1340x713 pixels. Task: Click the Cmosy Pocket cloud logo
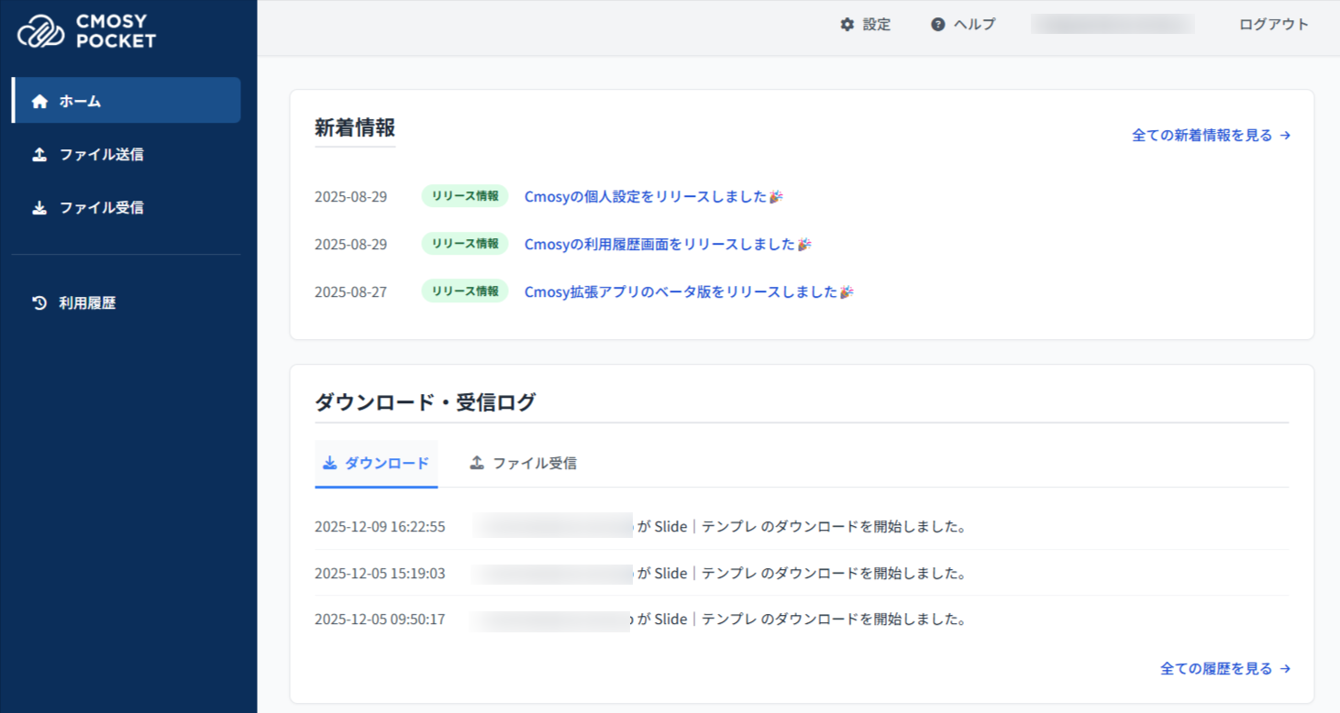coord(41,31)
